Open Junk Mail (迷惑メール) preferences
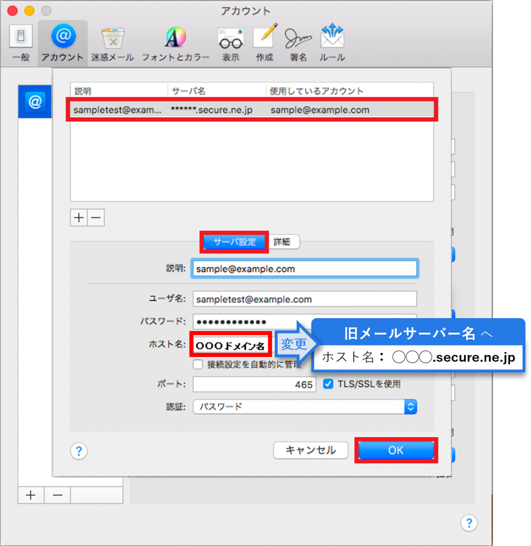Viewport: 531px width, 546px height. [x=112, y=43]
